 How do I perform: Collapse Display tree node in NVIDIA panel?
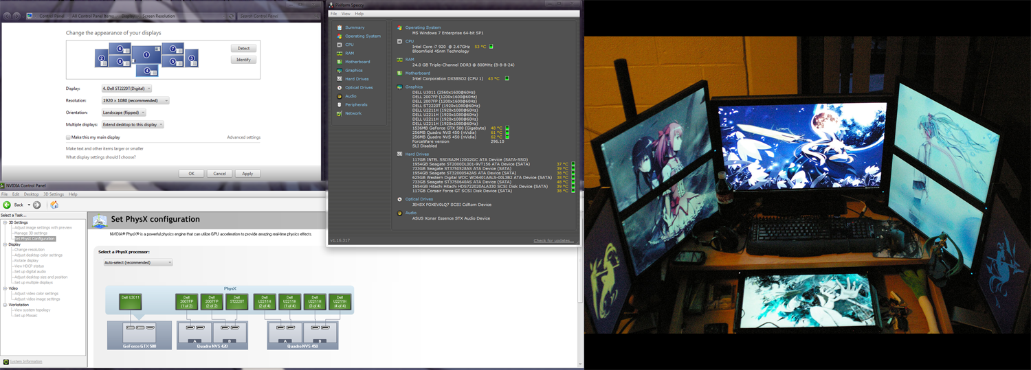point(5,244)
